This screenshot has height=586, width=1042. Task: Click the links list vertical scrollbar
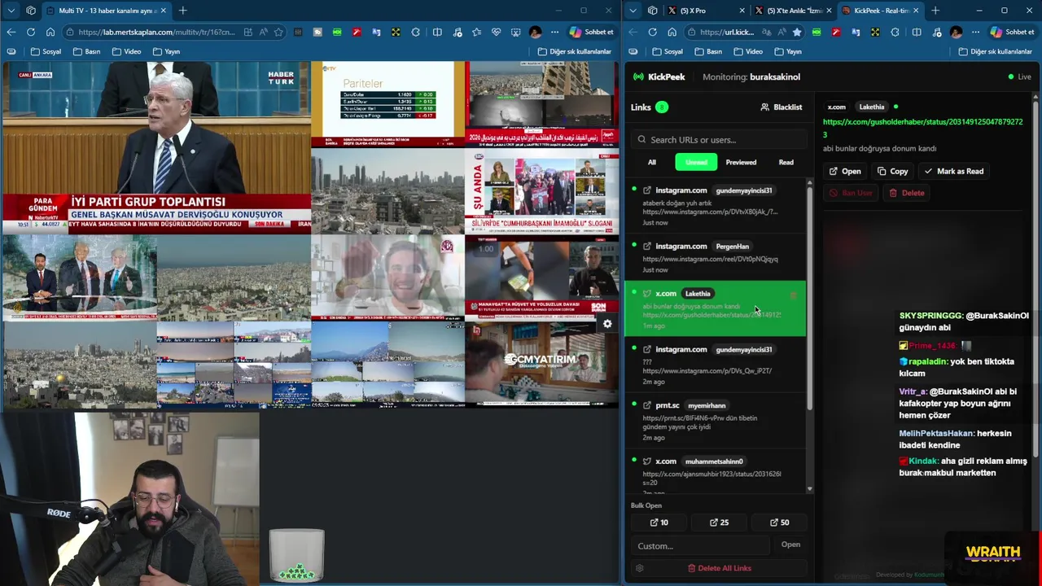click(x=809, y=297)
